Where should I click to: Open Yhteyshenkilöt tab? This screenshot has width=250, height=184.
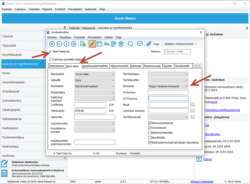coord(119,66)
